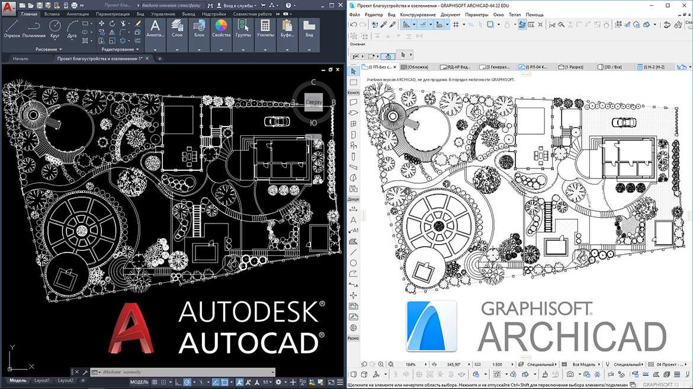Select the Circle tool in ArchiCAD toolbox

pyautogui.click(x=353, y=263)
